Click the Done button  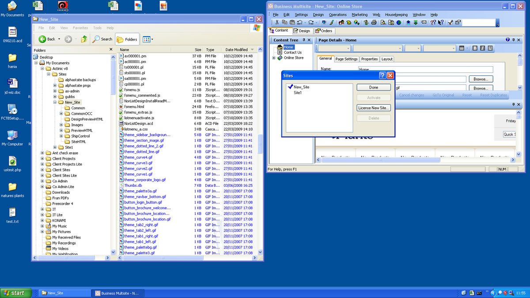(374, 87)
